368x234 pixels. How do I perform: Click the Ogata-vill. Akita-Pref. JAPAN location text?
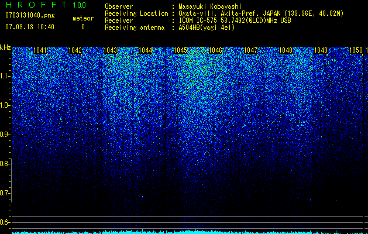pyautogui.click(x=261, y=13)
